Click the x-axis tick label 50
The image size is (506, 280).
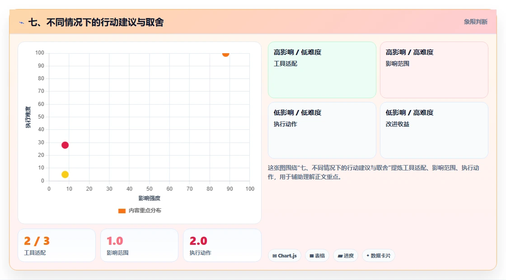coord(150,189)
